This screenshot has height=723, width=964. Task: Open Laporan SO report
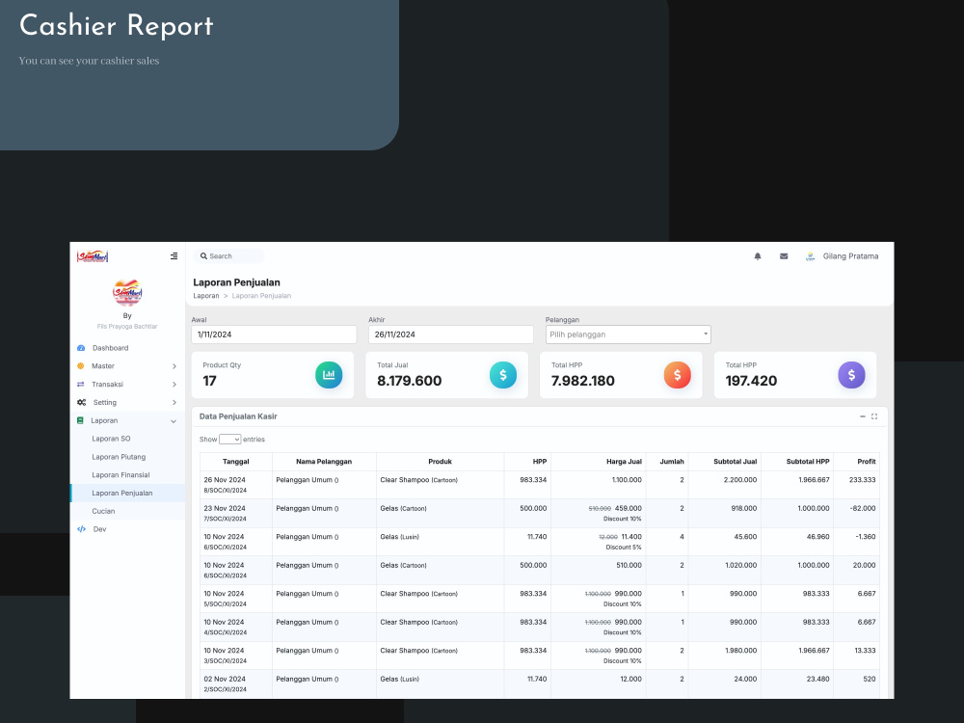[111, 439]
